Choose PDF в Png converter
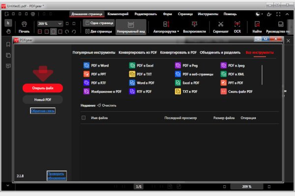This screenshot has width=295, height=196. [x=186, y=66]
